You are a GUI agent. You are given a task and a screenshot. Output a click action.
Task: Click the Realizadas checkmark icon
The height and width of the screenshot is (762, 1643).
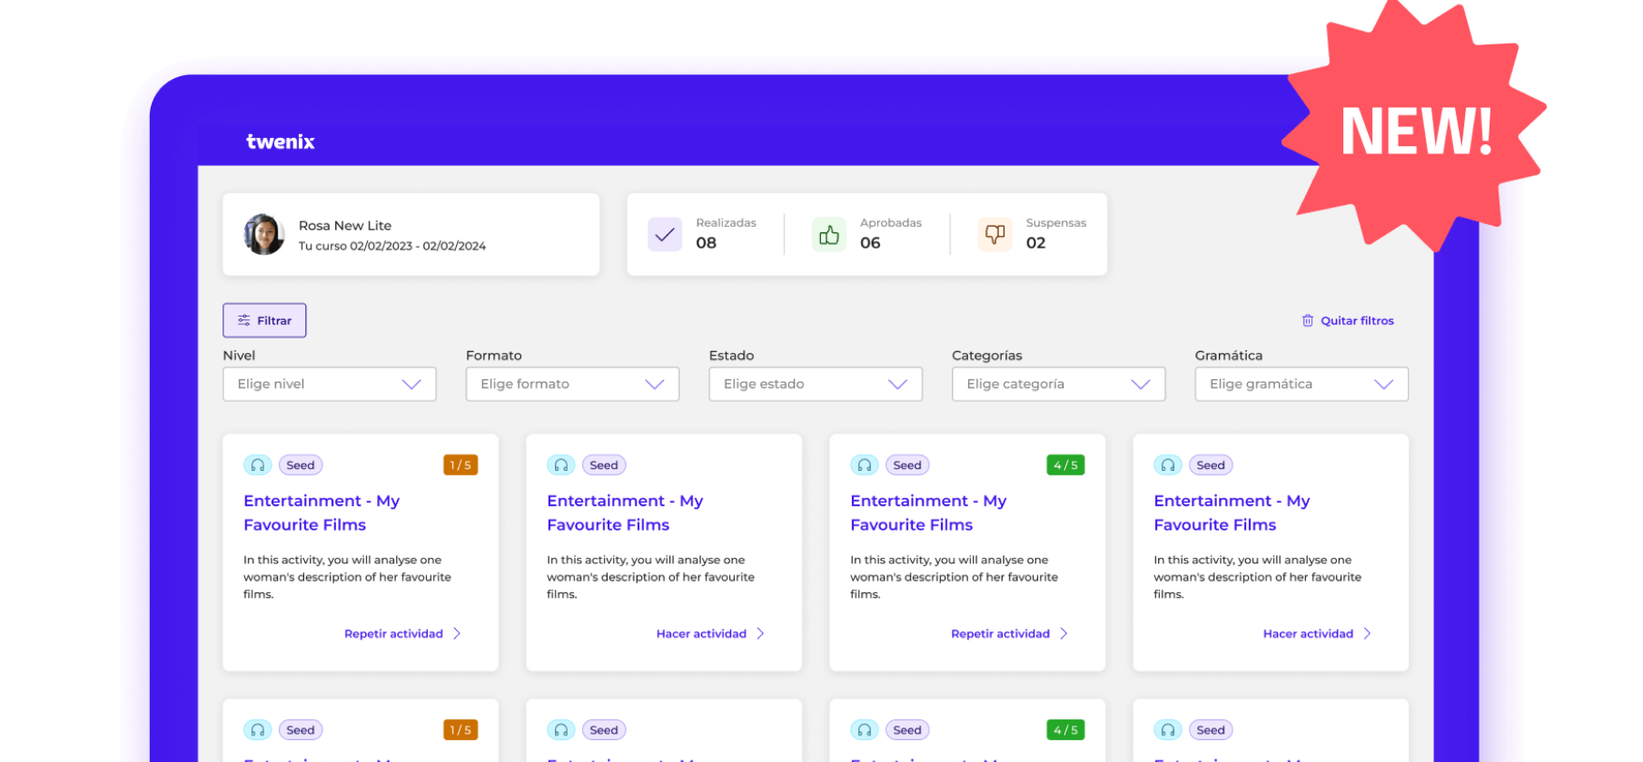pos(665,235)
